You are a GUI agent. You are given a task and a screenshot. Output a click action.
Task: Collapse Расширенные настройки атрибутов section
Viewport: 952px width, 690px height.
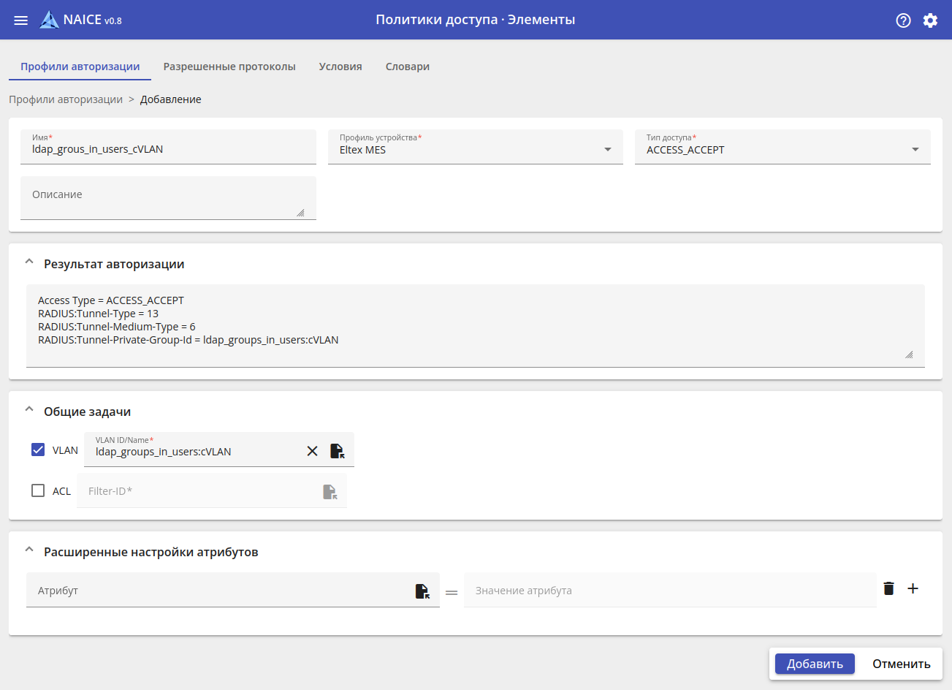29,550
